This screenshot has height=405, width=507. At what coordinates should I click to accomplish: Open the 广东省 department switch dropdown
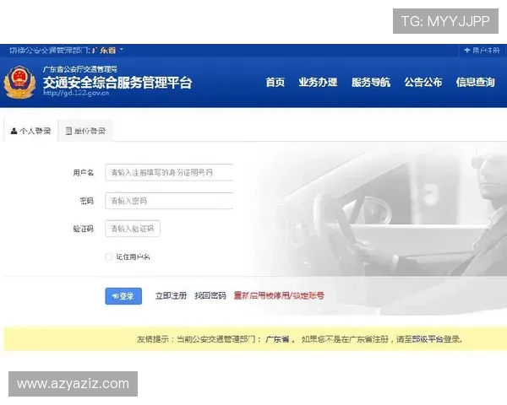click(x=107, y=51)
